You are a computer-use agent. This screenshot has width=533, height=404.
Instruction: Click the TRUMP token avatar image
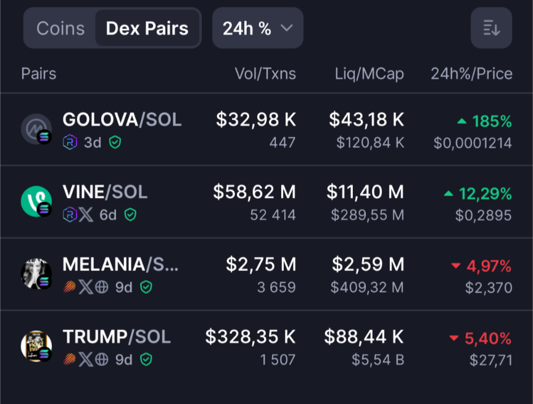tap(36, 346)
